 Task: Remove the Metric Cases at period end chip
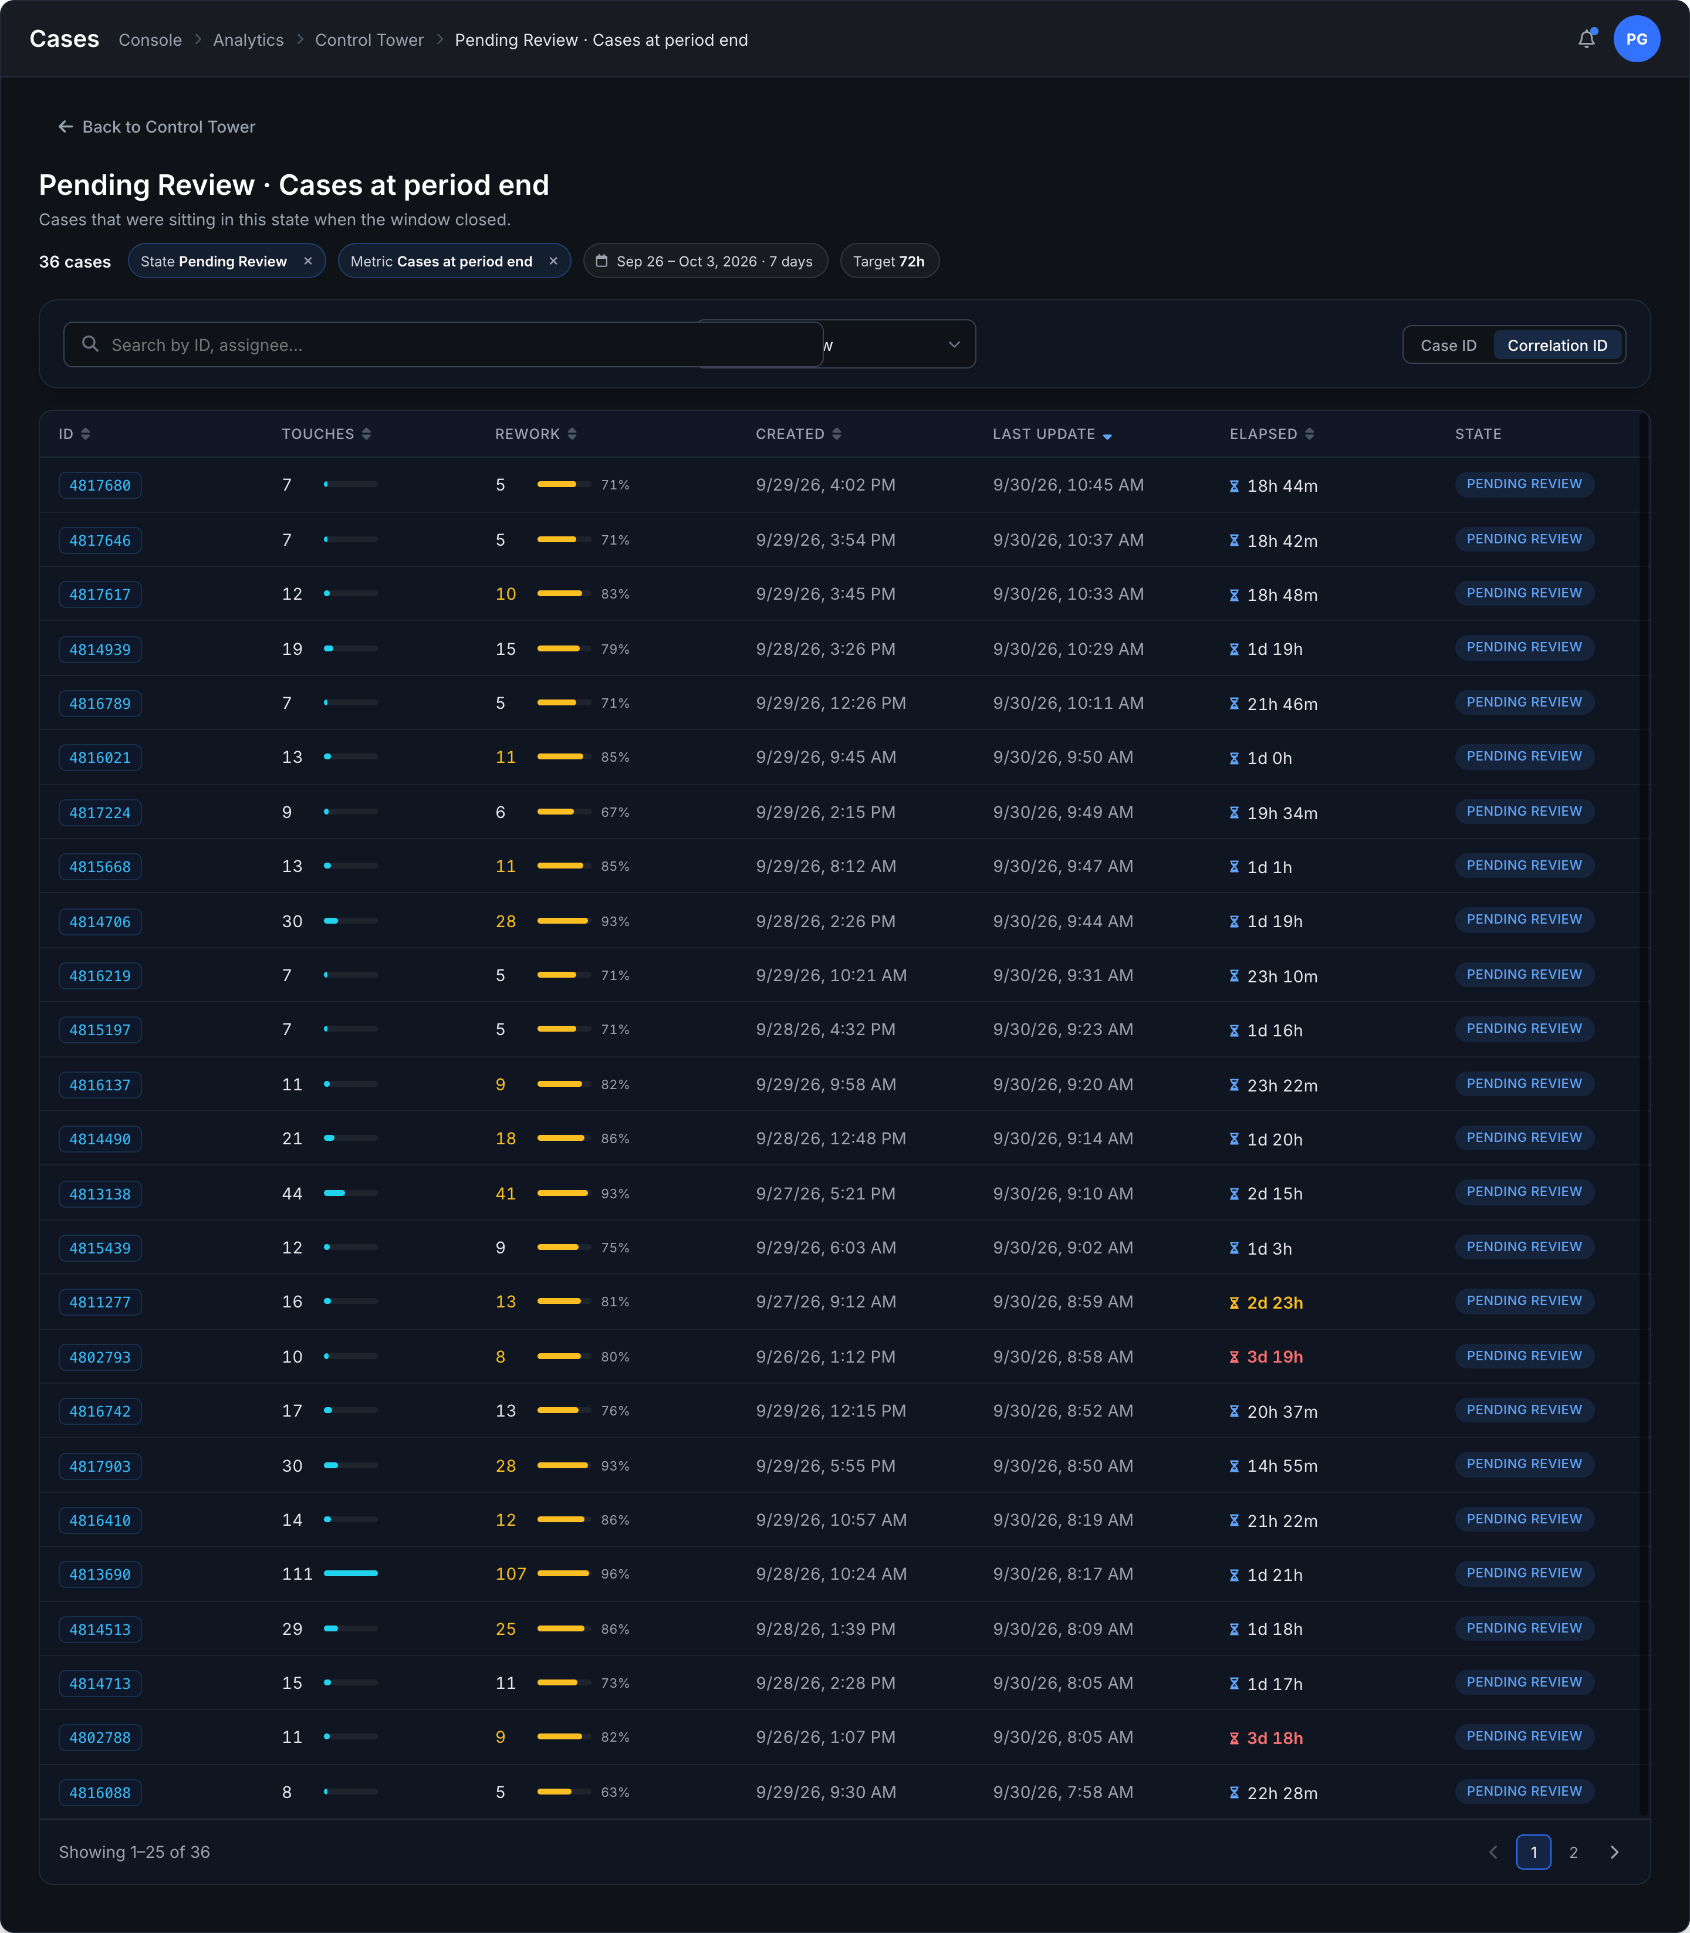tap(553, 261)
